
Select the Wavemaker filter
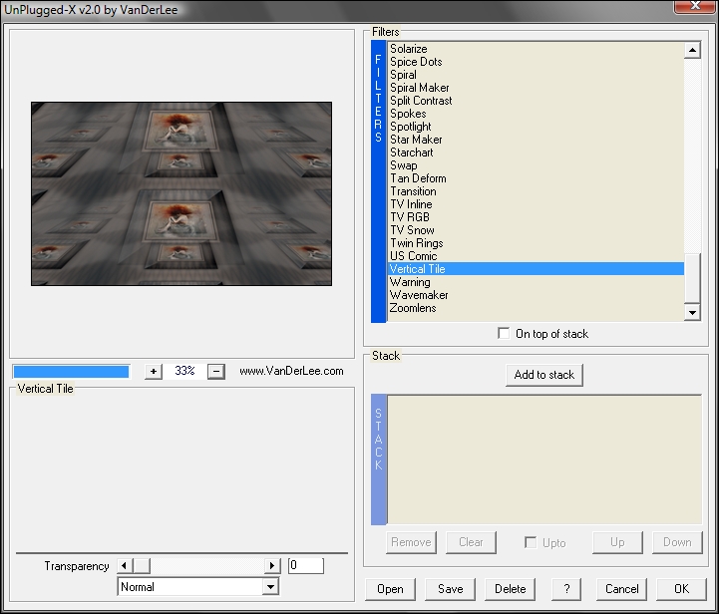click(x=536, y=295)
